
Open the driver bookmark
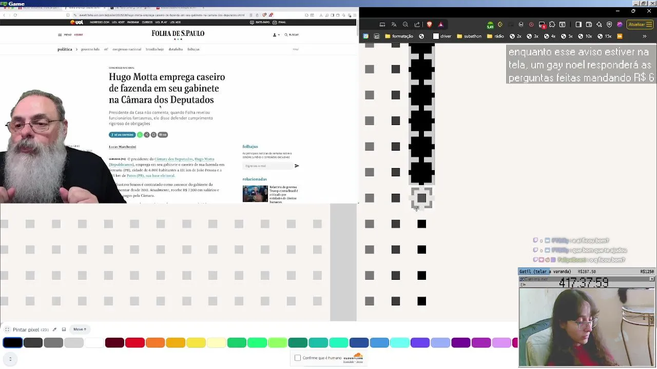pos(442,36)
